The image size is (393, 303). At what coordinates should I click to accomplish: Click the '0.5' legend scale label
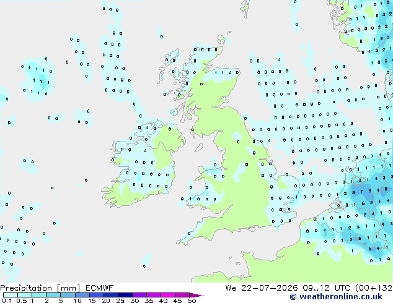point(22,301)
